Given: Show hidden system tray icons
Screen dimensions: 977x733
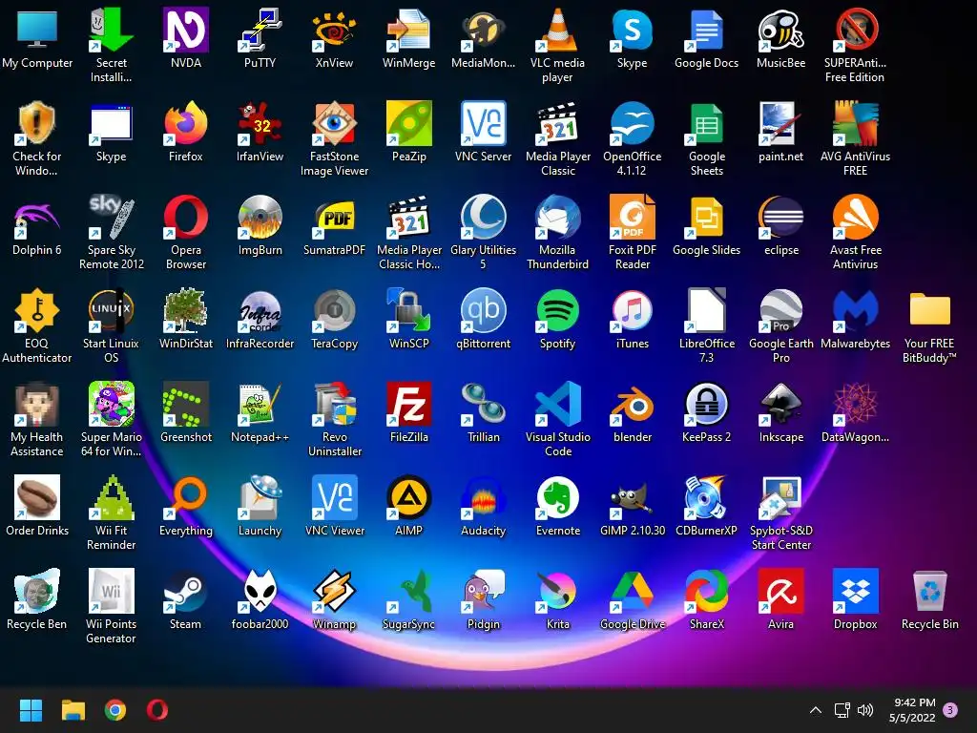Looking at the screenshot, I should click(815, 710).
